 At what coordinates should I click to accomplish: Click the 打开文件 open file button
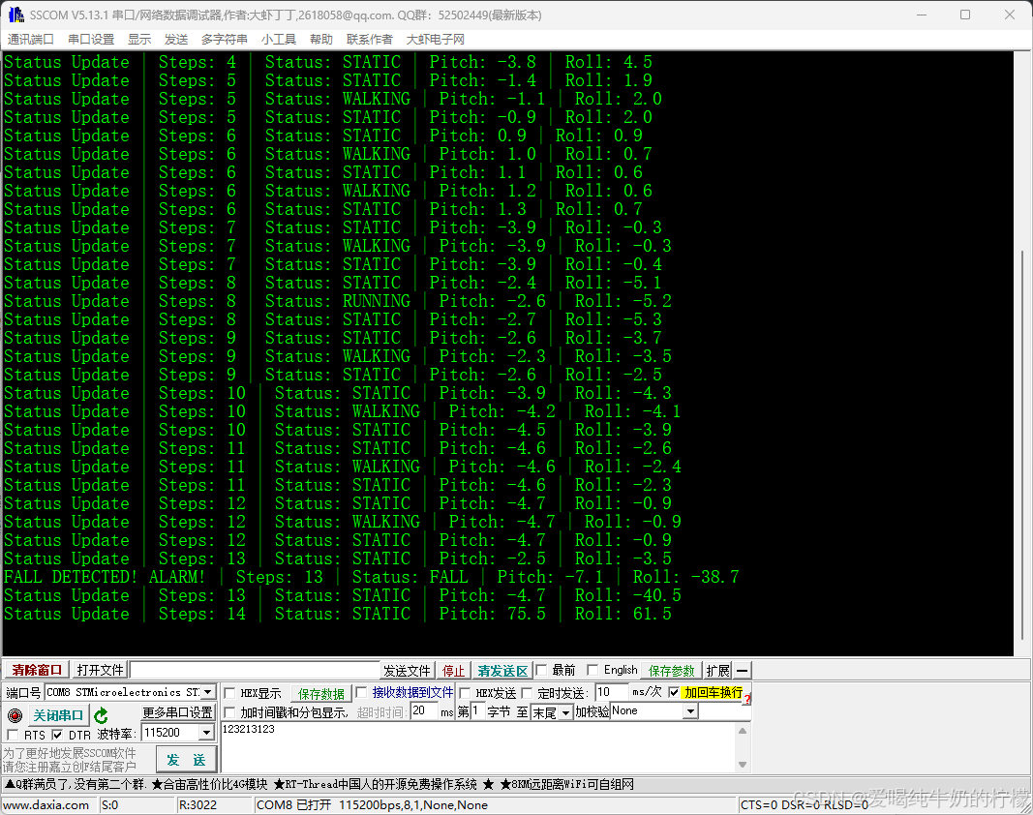(x=100, y=670)
